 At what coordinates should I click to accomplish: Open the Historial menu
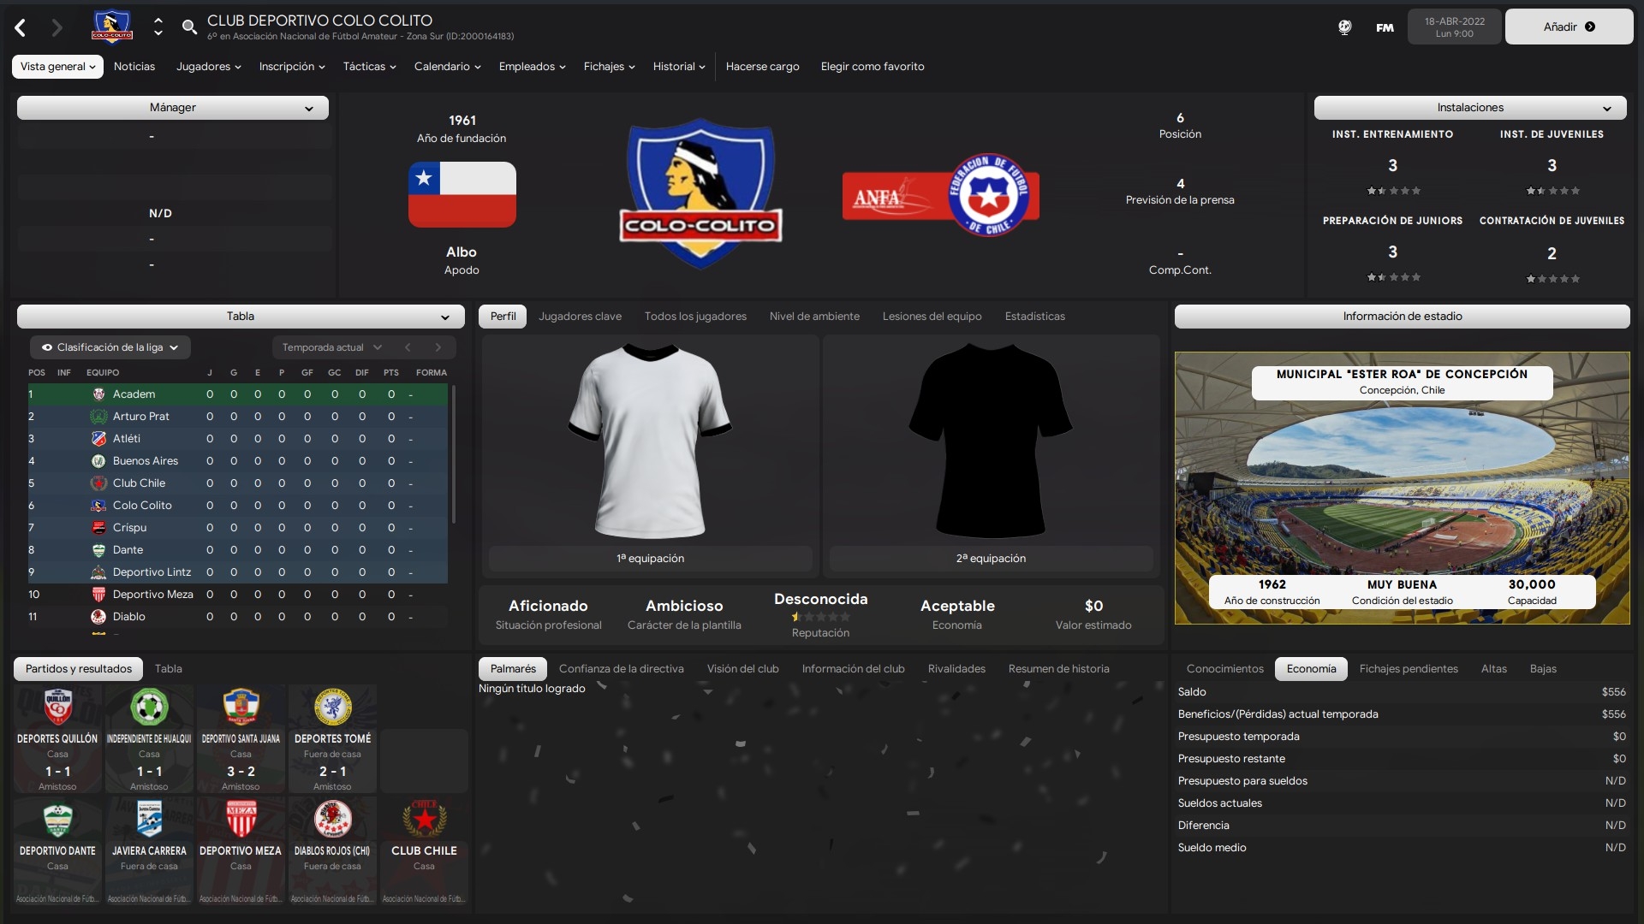click(679, 67)
